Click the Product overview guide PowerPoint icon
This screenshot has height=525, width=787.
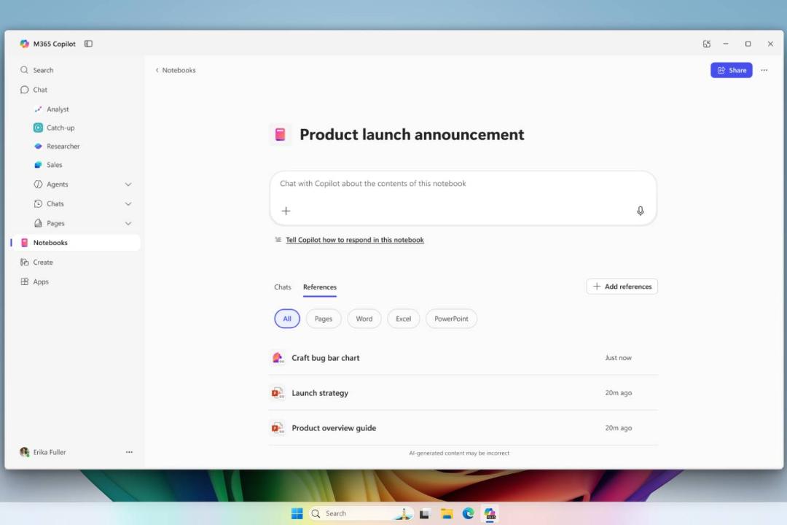[x=278, y=428]
